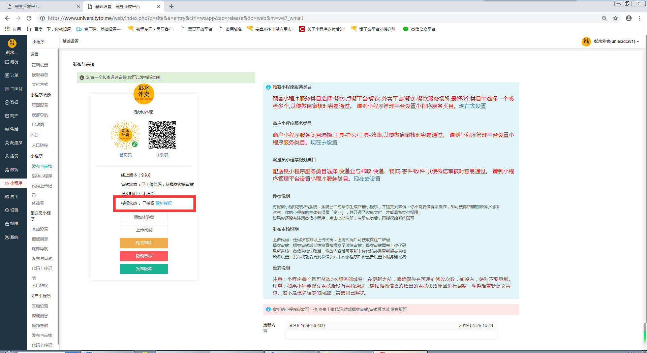This screenshot has width=647, height=353.
Task: Open the 权限 permissions sidebar item
Action: 12,224
